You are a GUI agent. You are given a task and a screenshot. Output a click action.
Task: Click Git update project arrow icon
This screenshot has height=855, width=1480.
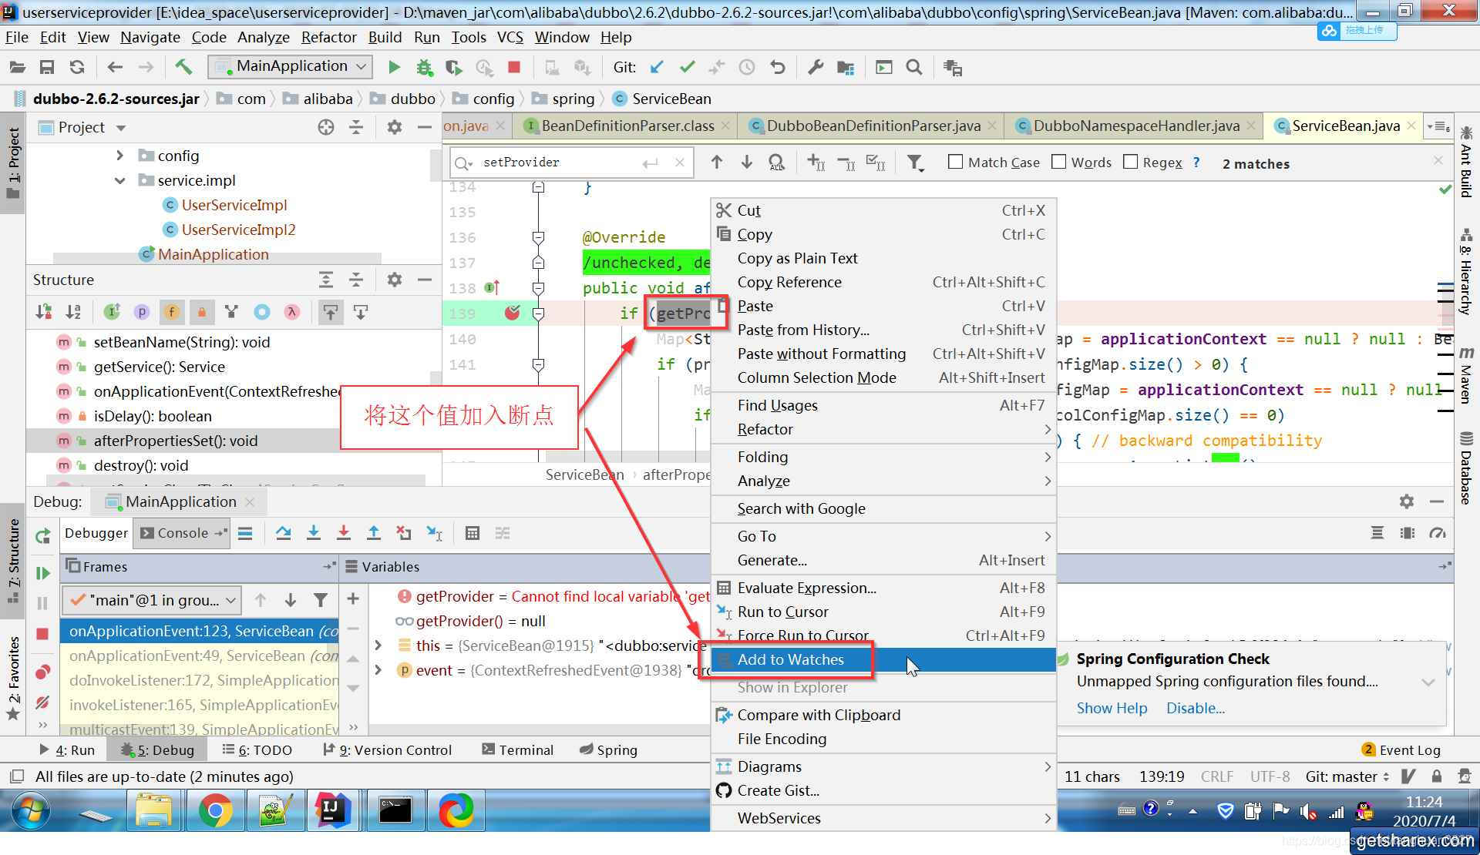(x=657, y=68)
